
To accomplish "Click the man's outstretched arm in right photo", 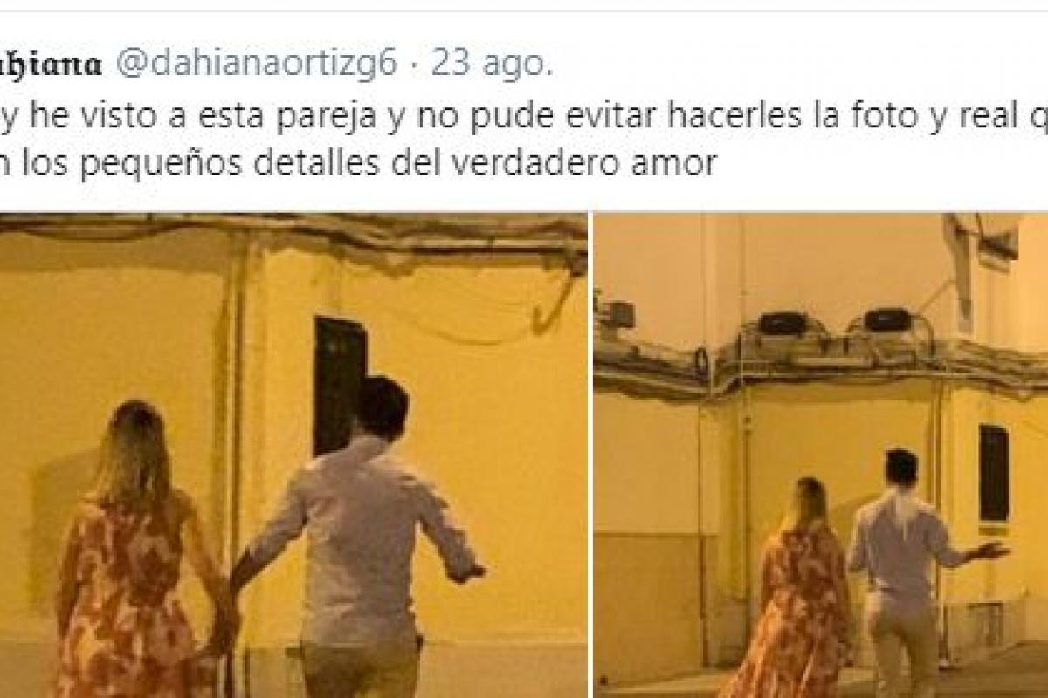I will click(x=976, y=550).
